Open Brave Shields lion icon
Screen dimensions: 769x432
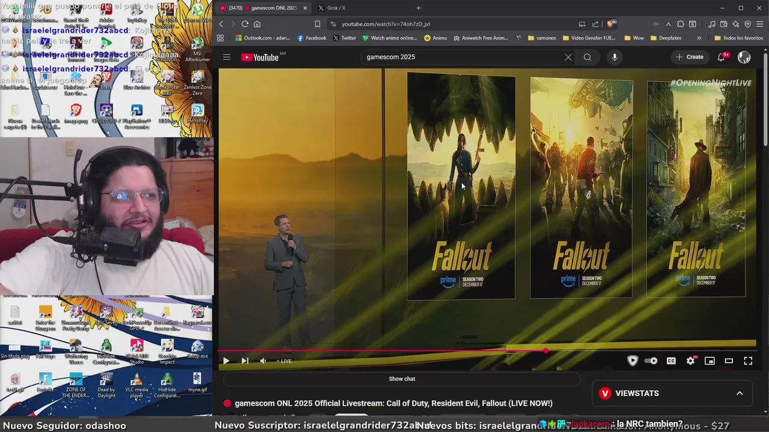click(610, 24)
